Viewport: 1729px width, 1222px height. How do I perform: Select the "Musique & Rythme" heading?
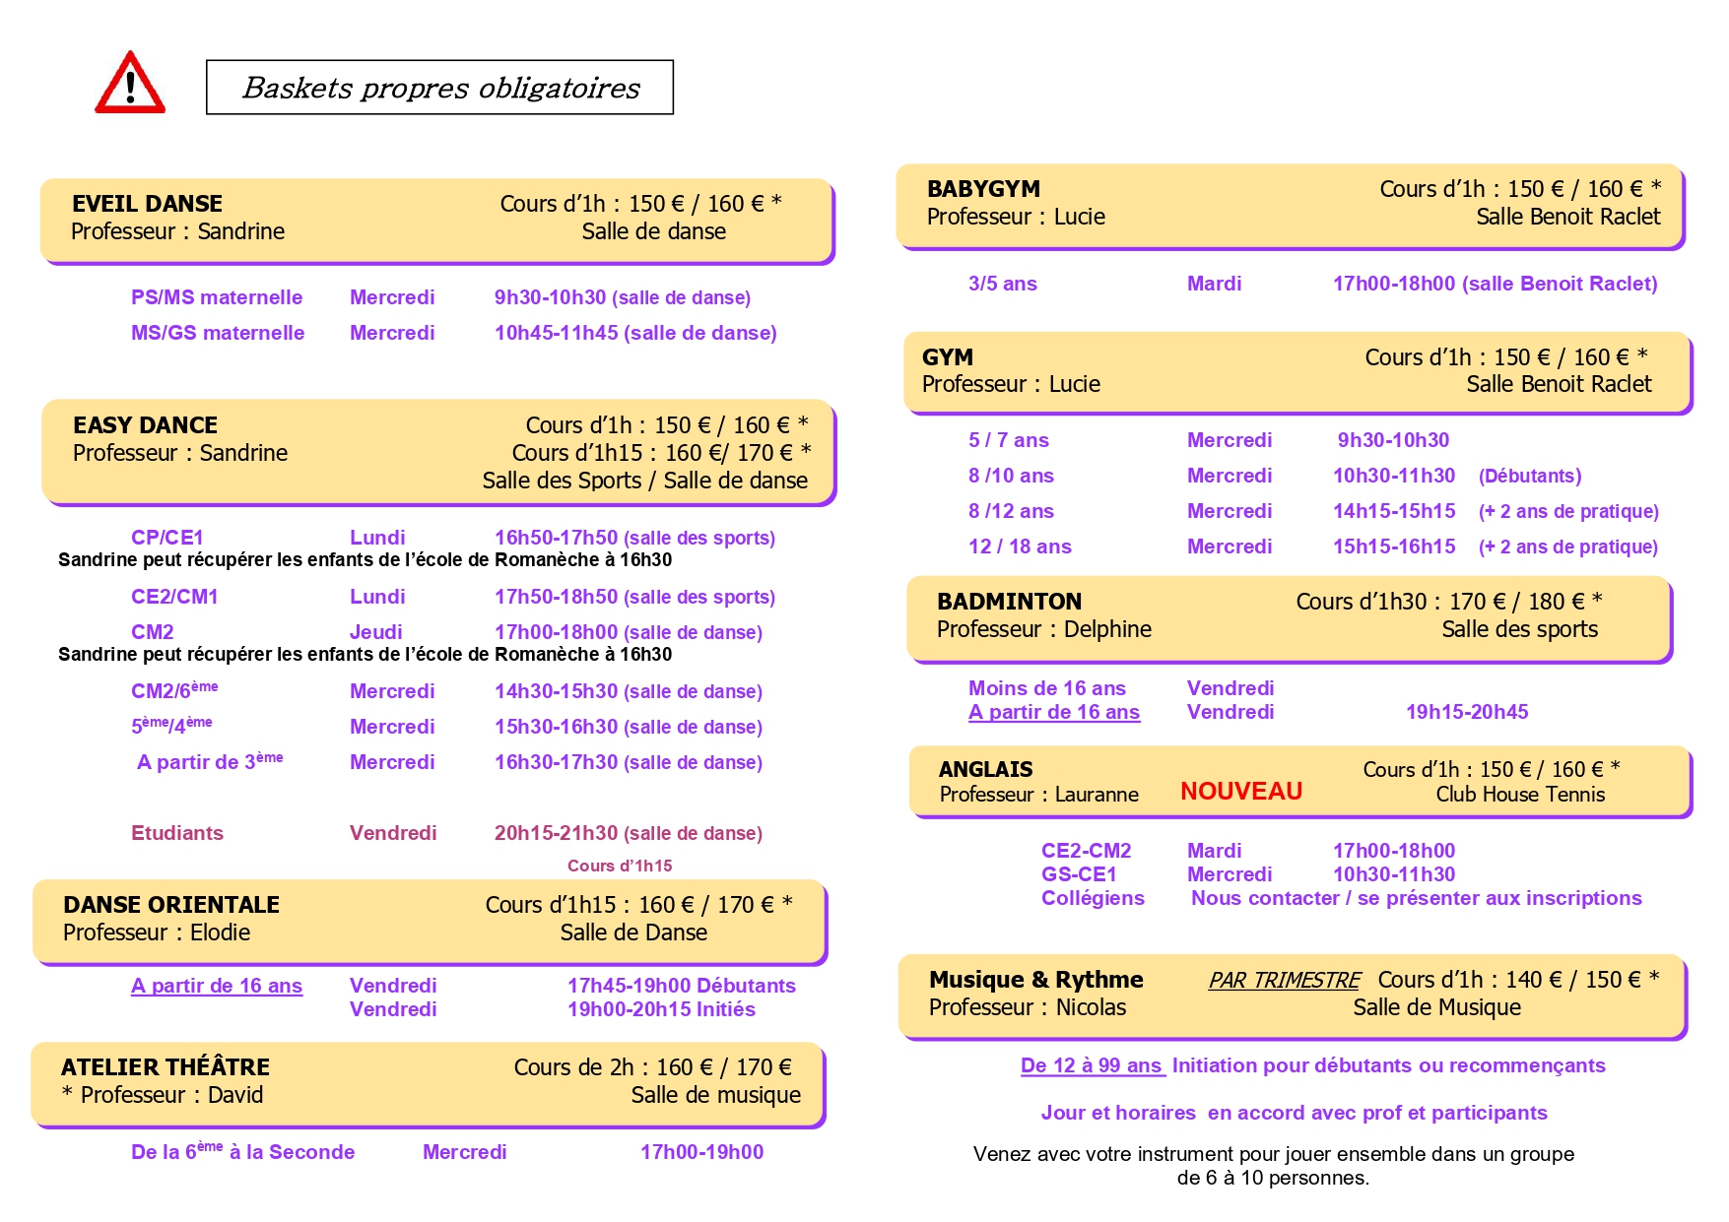pos(1035,980)
